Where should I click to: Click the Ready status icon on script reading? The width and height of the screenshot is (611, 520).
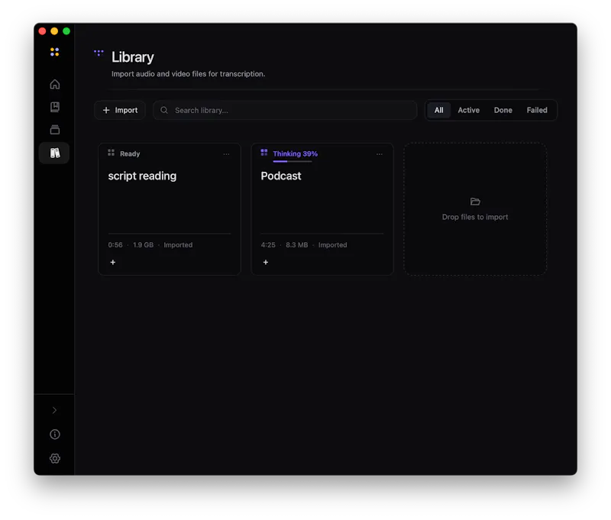pos(111,153)
